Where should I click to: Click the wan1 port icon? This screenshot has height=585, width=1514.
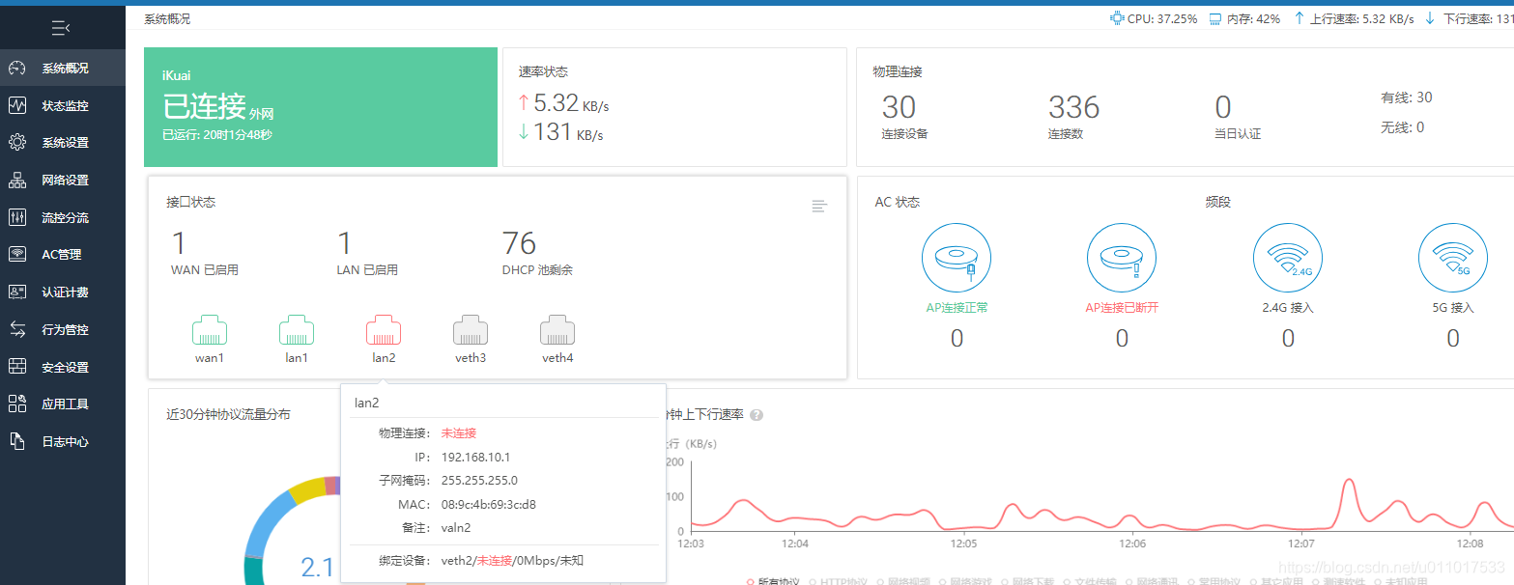point(210,330)
